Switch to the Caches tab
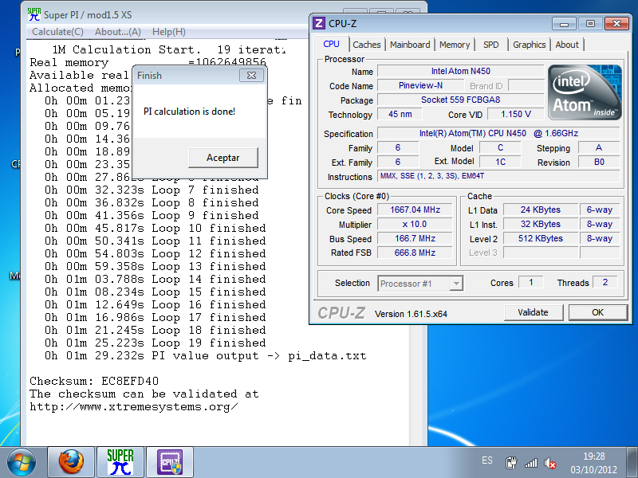The width and height of the screenshot is (638, 478). [x=367, y=45]
